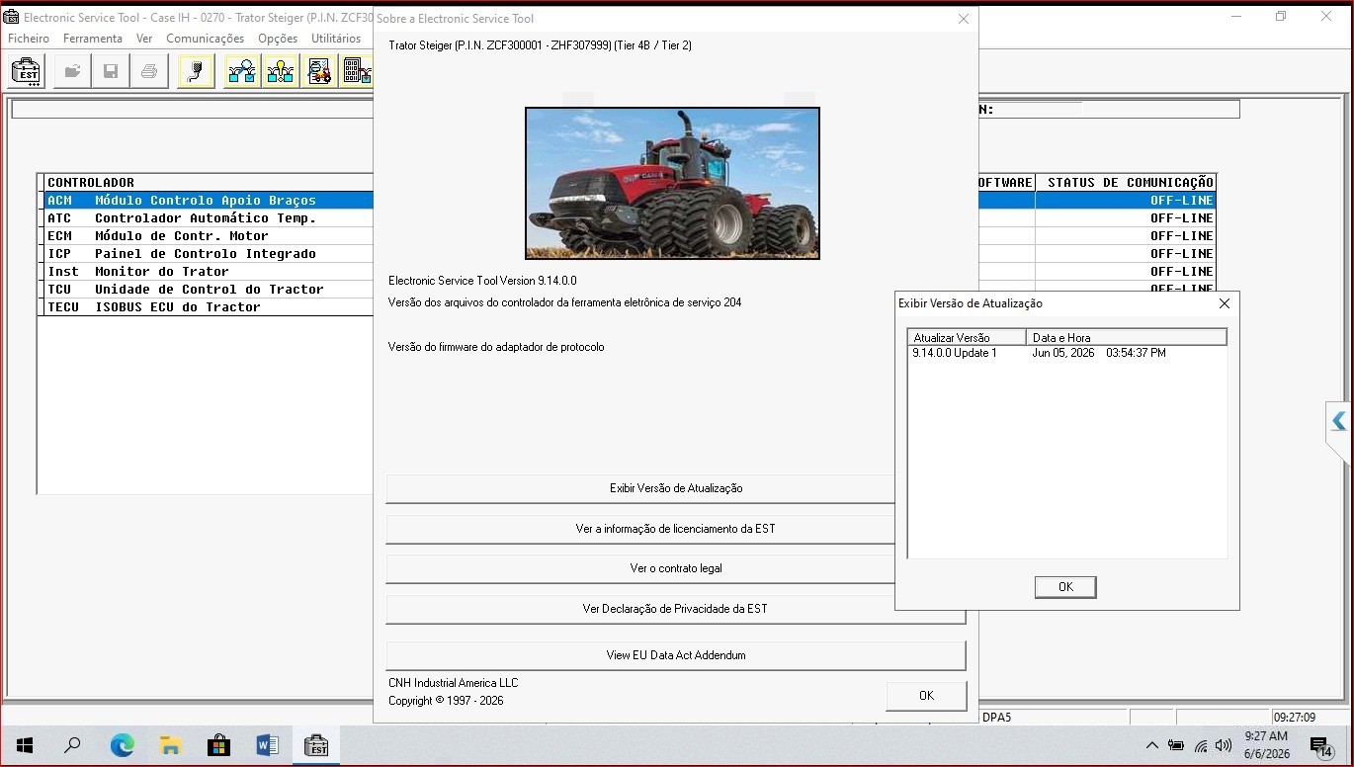Click Ver Declaração de Privacidade da EST
The image size is (1354, 767).
tap(676, 609)
